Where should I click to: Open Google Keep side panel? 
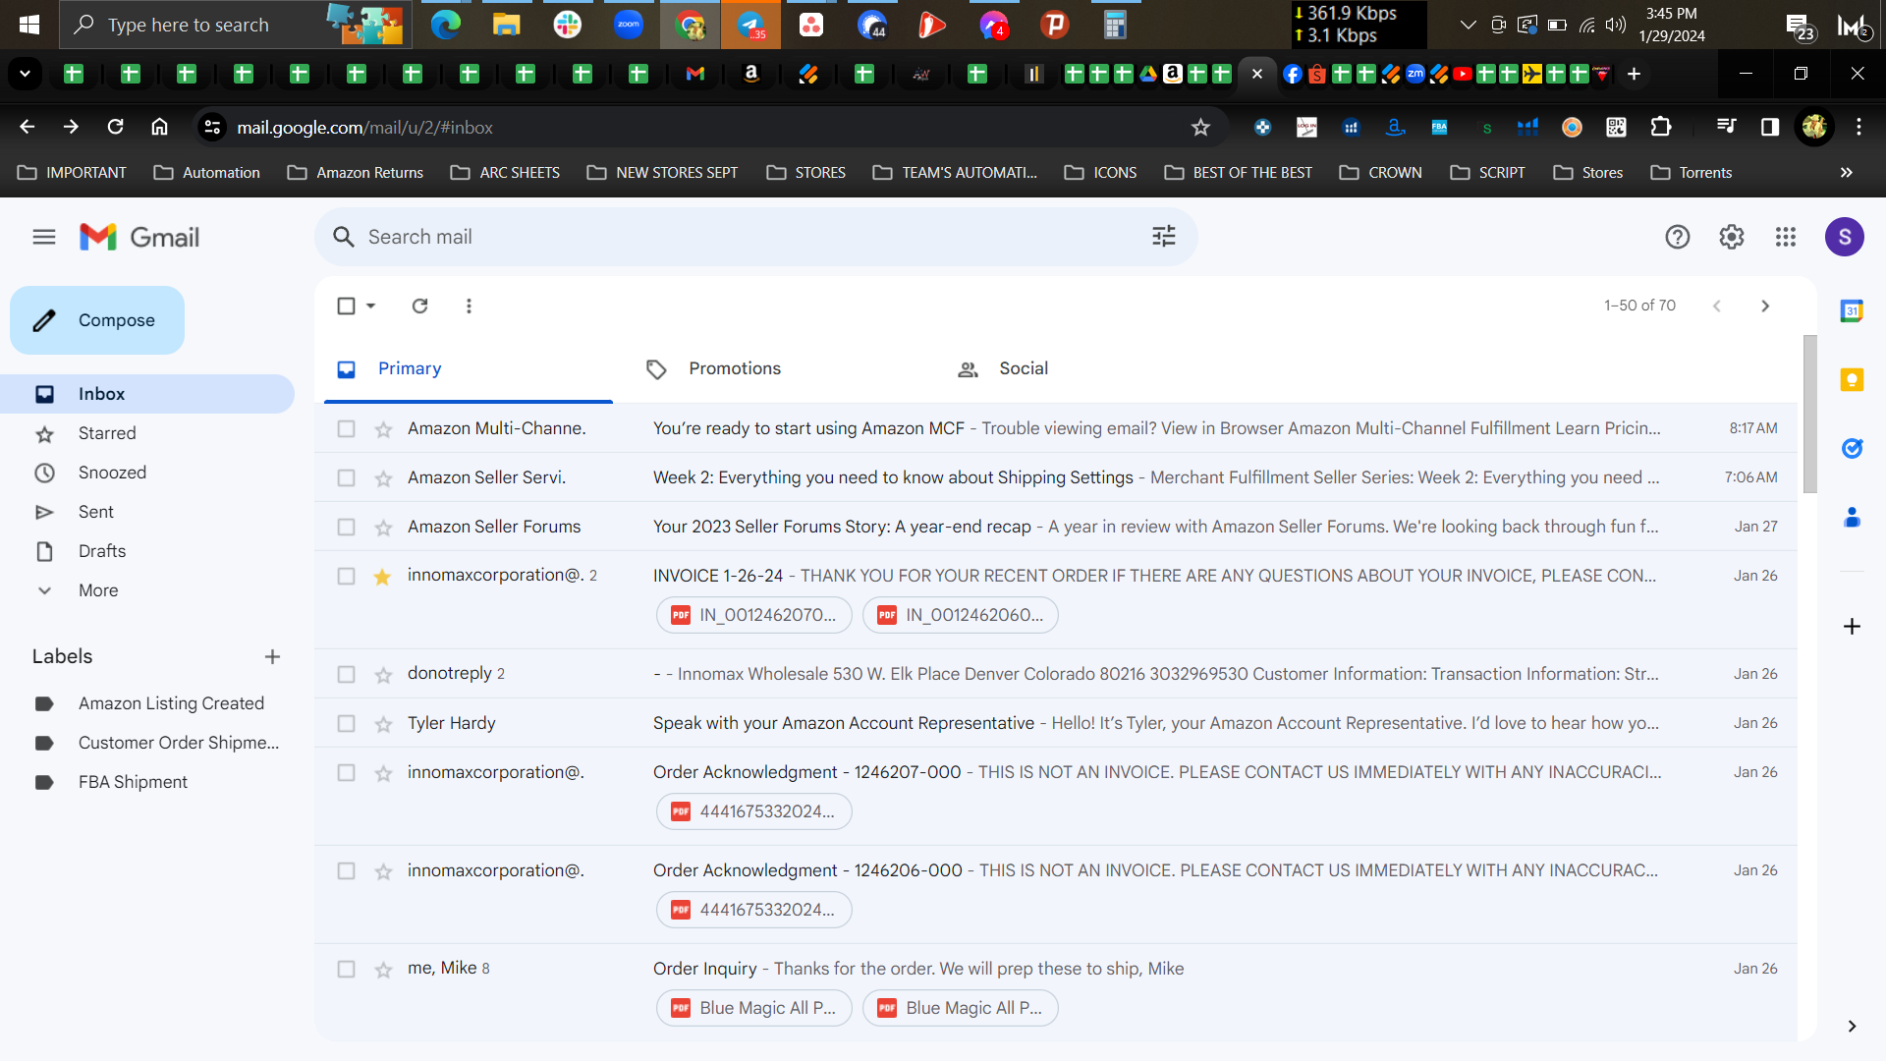1852,380
